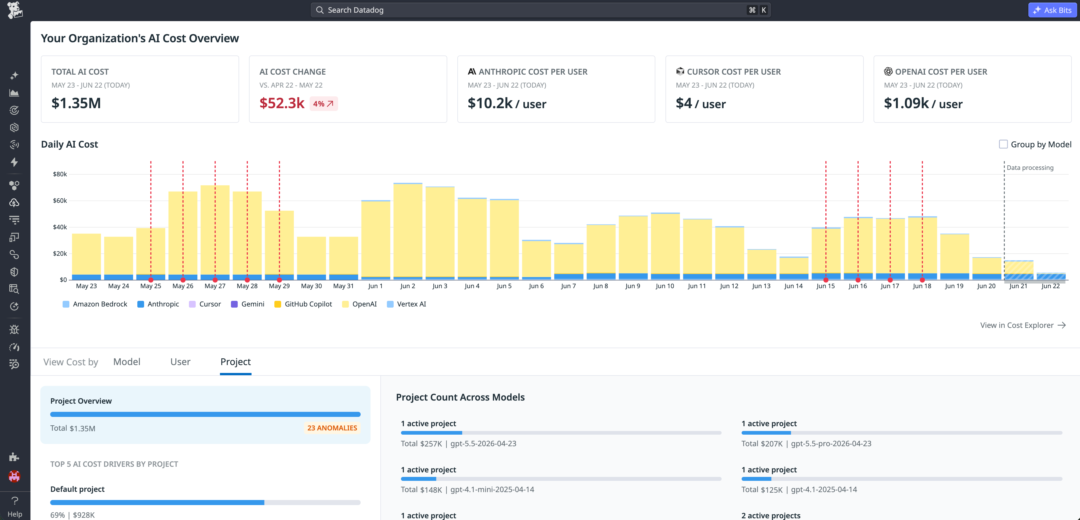Open the bug tracking sidebar icon

14,330
